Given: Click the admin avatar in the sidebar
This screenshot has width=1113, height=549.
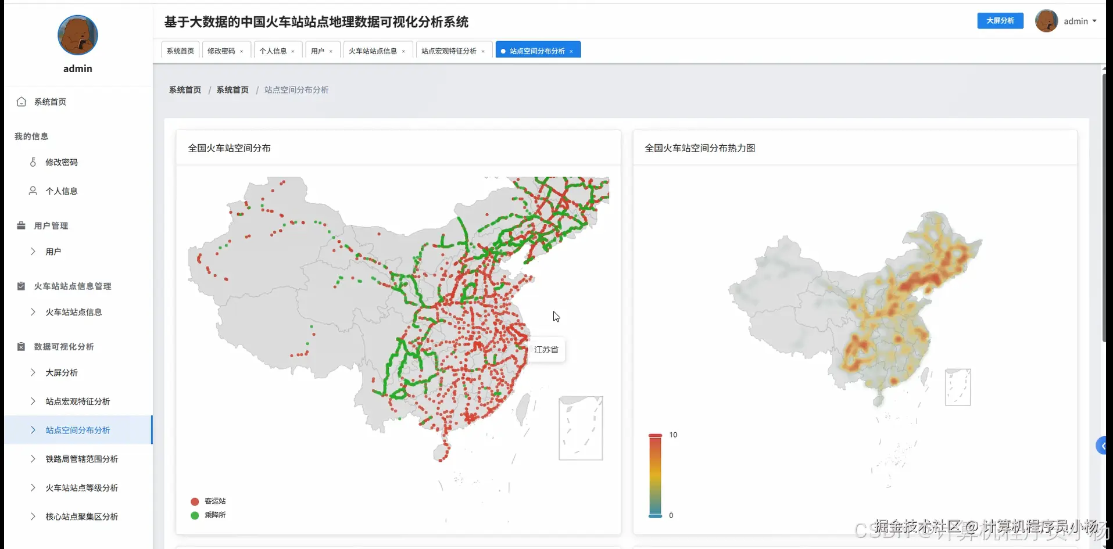Looking at the screenshot, I should coord(78,35).
